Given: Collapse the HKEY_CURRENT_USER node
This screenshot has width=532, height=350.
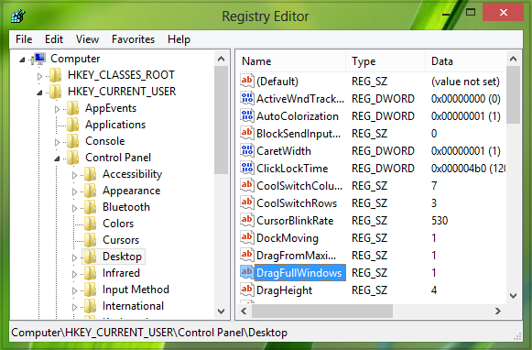Looking at the screenshot, I should [39, 93].
